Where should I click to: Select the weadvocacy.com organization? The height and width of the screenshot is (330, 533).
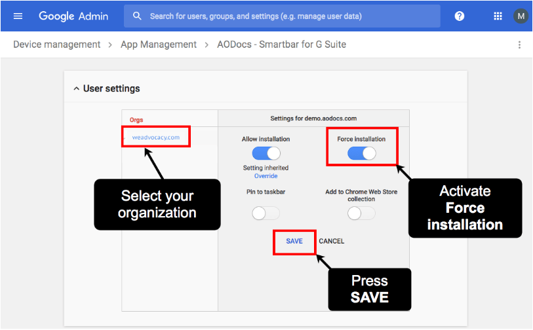pos(155,137)
